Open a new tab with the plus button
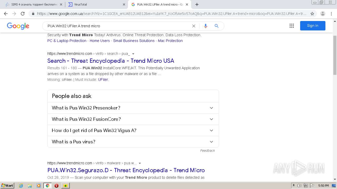 [197, 4]
